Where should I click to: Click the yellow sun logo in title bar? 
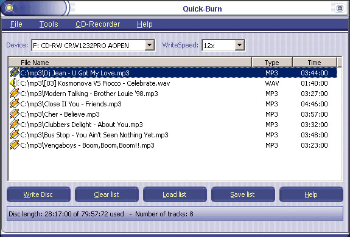click(x=9, y=8)
